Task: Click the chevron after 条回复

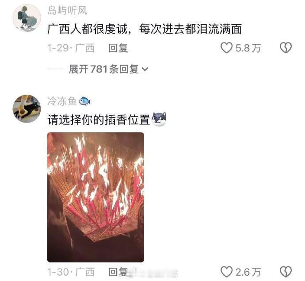Action: click(145, 69)
